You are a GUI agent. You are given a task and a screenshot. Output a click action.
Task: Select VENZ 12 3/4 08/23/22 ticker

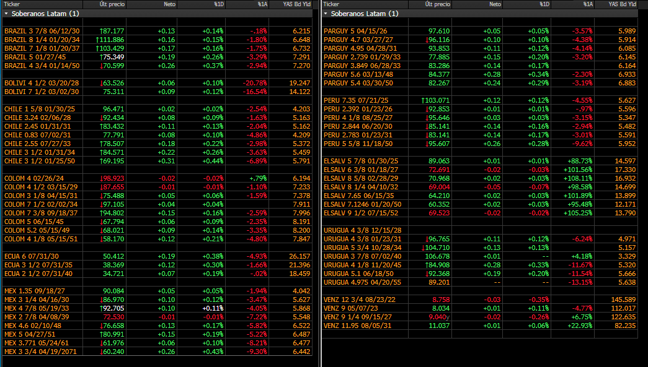click(x=358, y=300)
